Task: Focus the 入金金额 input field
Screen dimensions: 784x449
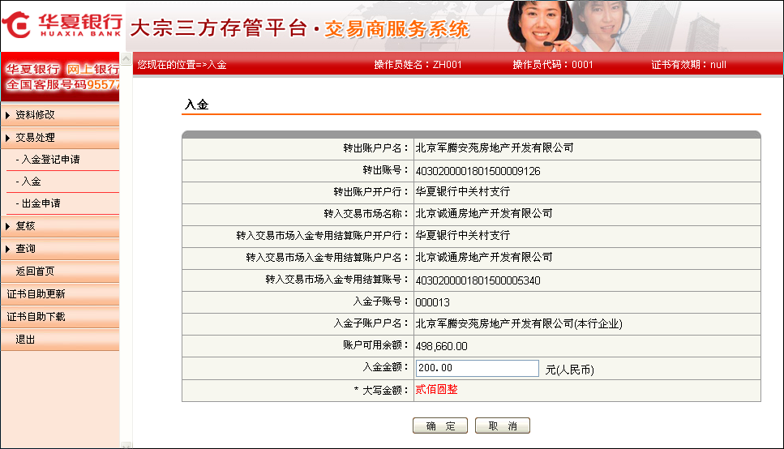Action: [478, 368]
